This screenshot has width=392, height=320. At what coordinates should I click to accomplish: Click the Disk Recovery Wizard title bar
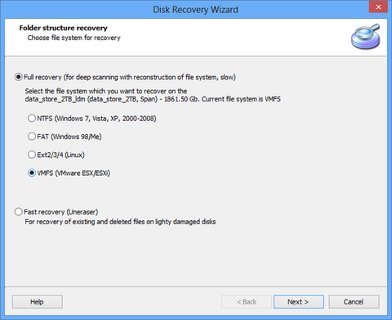coord(195,9)
